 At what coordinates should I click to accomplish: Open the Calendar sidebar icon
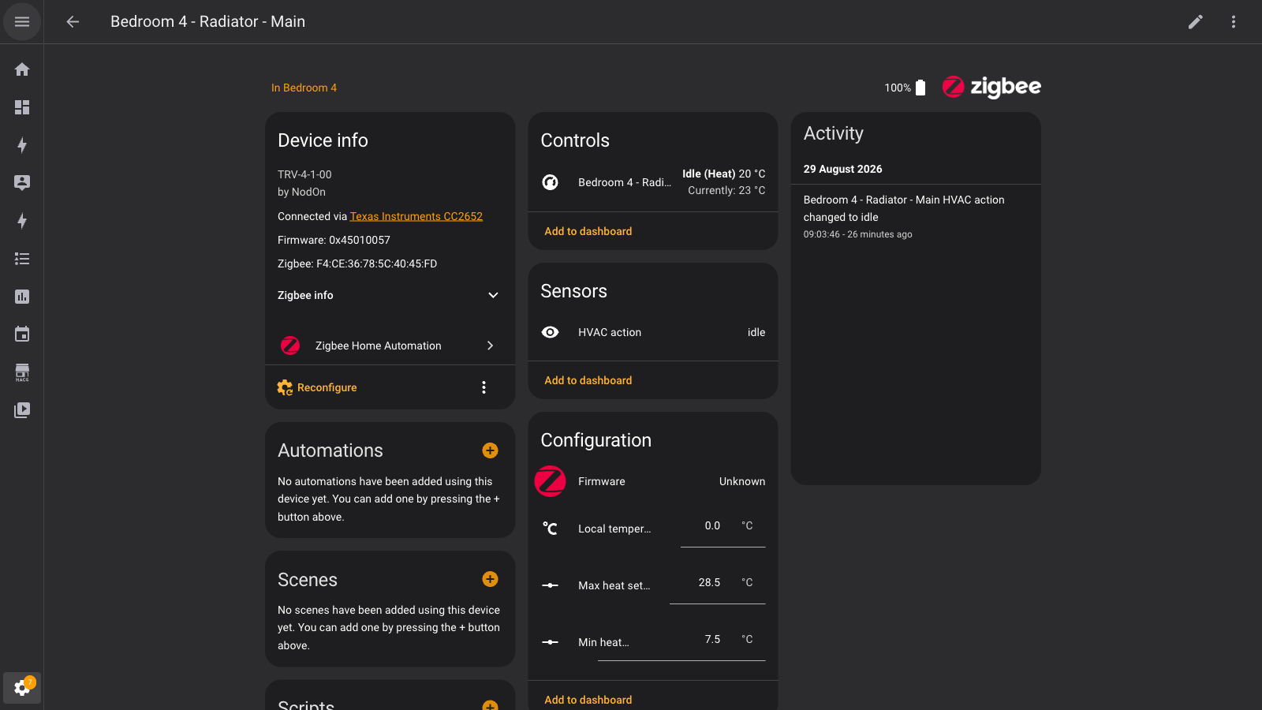[22, 334]
